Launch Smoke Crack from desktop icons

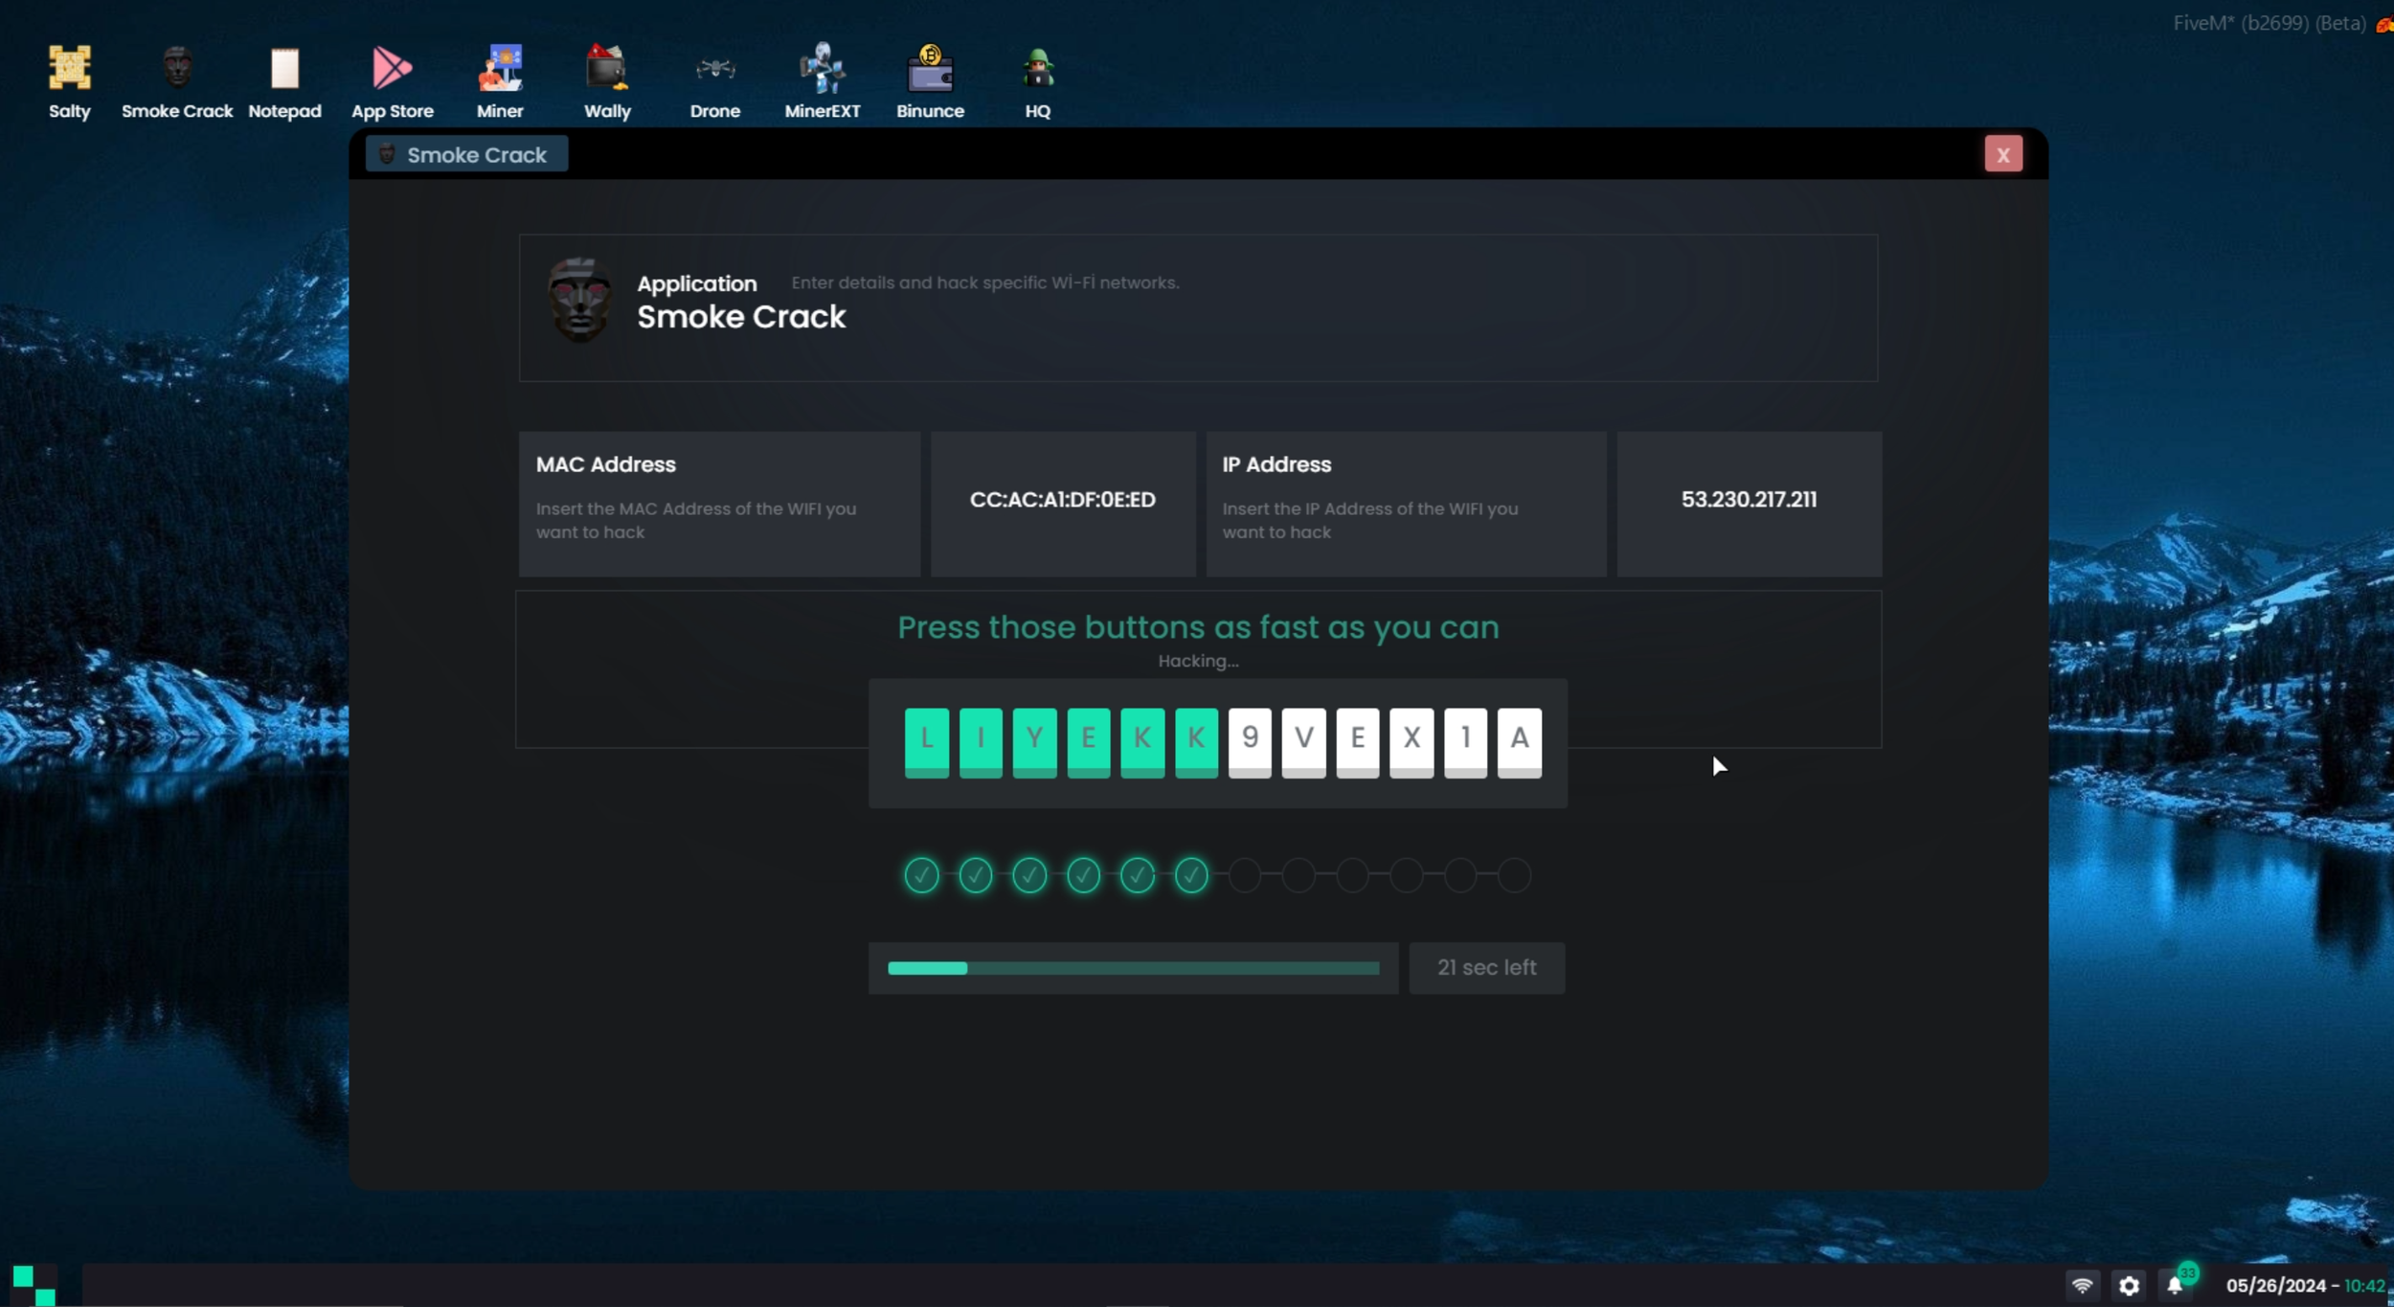tap(177, 81)
